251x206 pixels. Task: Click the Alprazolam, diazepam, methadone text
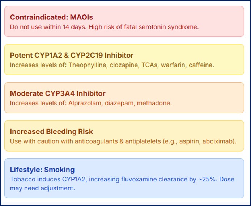pos(120,103)
